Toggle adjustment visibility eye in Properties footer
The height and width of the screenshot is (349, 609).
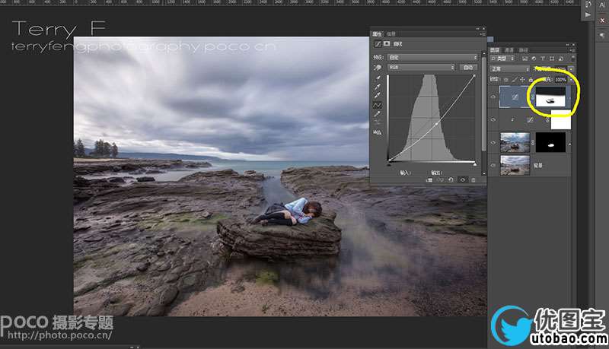point(463,180)
